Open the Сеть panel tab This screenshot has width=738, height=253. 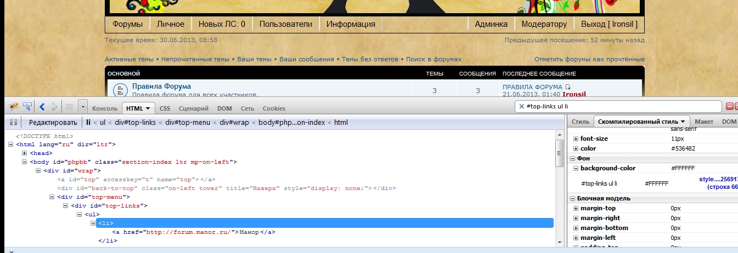point(247,108)
